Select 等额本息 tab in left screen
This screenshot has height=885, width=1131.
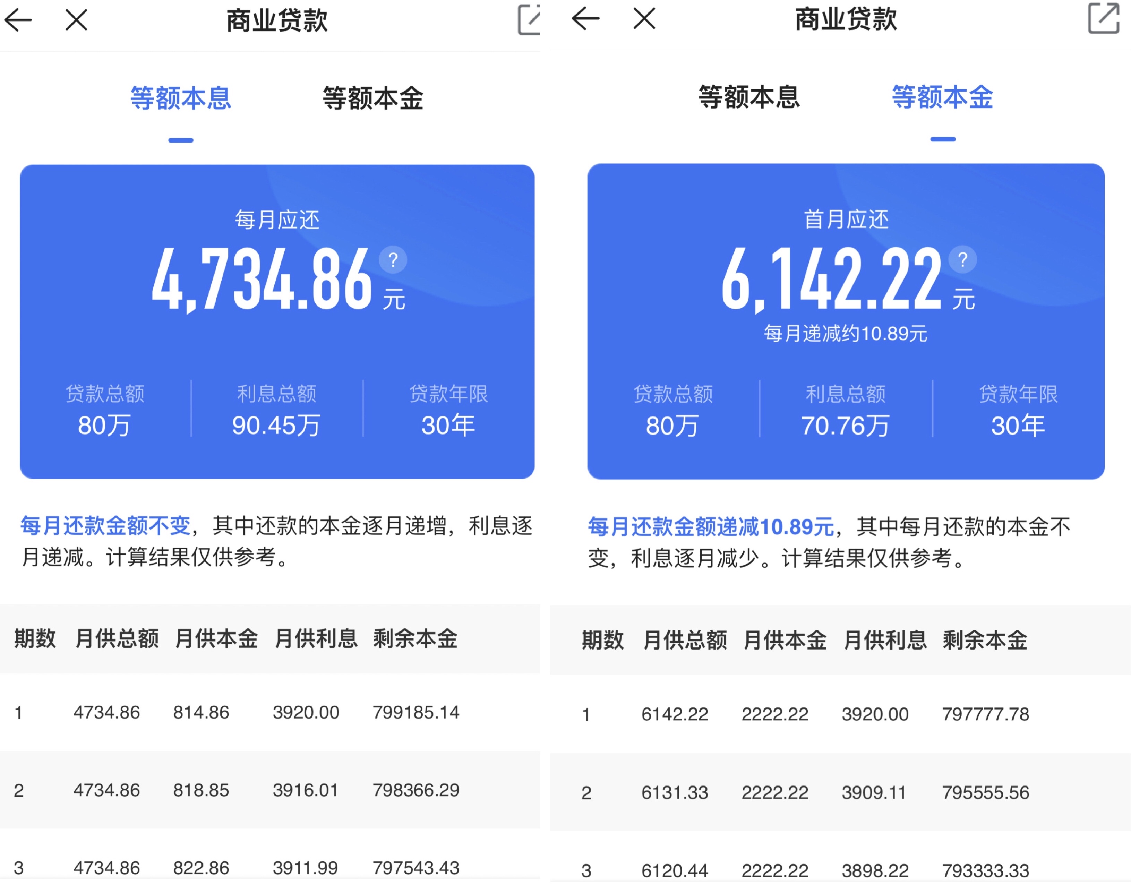(x=181, y=98)
